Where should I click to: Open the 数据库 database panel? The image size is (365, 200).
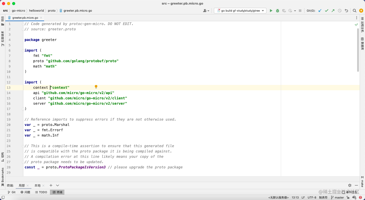coord(362,43)
